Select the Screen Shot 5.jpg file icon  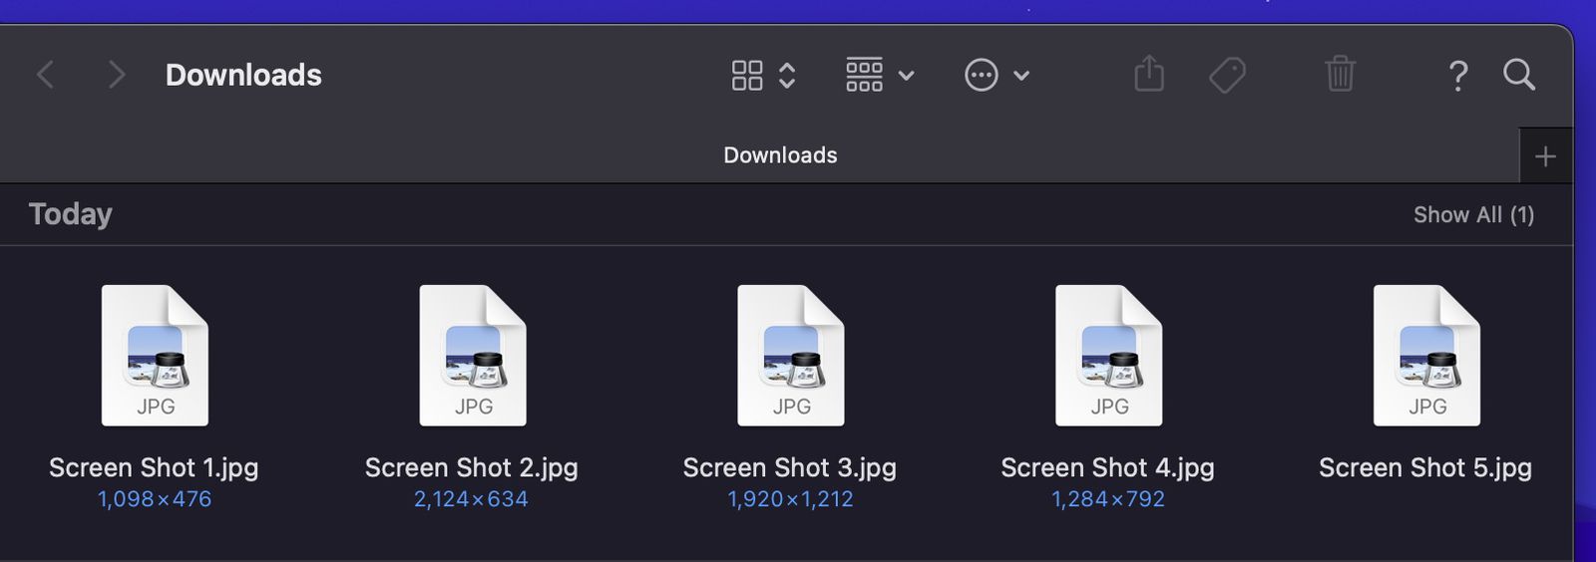(1427, 356)
